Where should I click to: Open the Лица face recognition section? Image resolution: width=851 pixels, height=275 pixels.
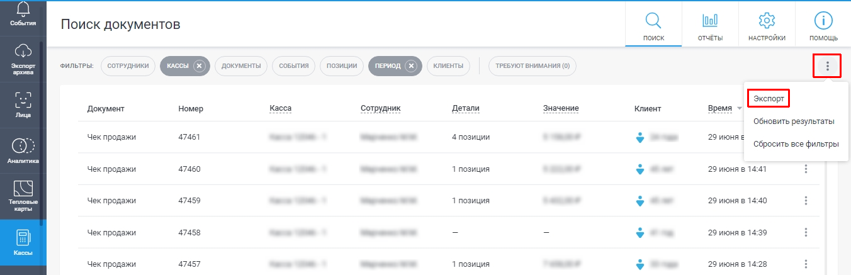coord(23,105)
